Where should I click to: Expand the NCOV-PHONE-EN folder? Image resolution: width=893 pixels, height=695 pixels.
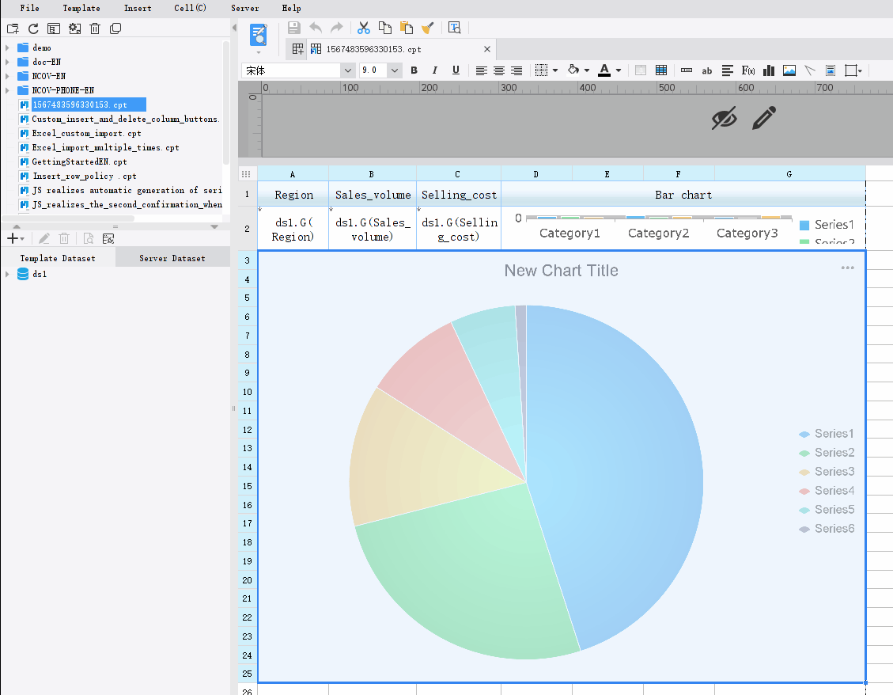click(7, 91)
